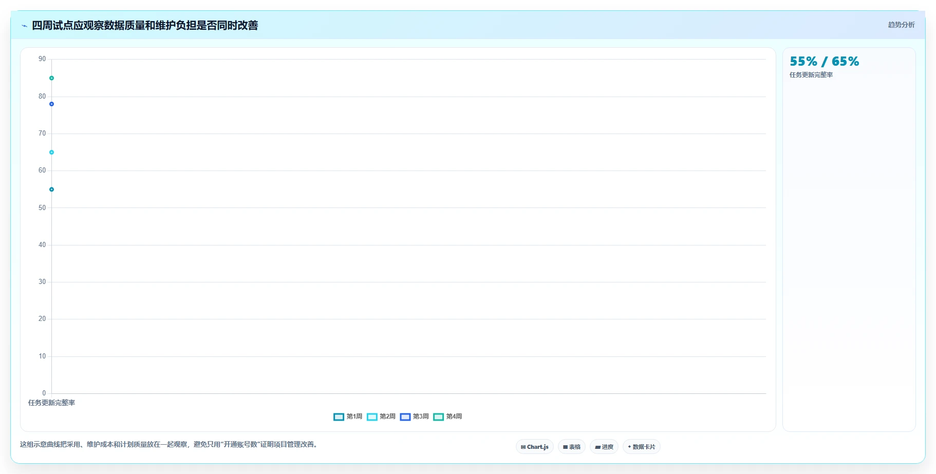Screen dimensions: 936x474
Task: Click the trend icon beside the title
Action: click(x=24, y=26)
